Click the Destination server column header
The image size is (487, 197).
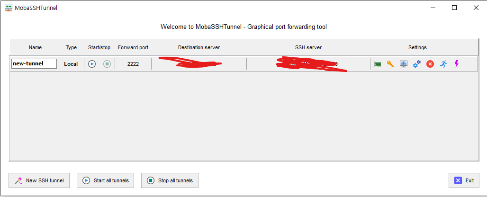(x=199, y=47)
